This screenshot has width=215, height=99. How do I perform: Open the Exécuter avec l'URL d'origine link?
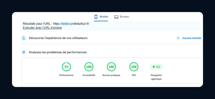(42, 28)
